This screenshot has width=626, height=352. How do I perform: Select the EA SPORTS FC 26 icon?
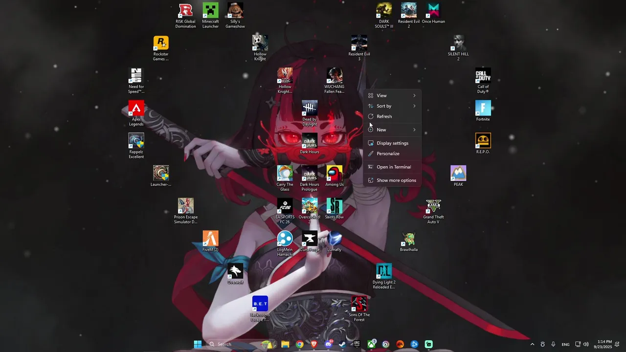pos(285,211)
